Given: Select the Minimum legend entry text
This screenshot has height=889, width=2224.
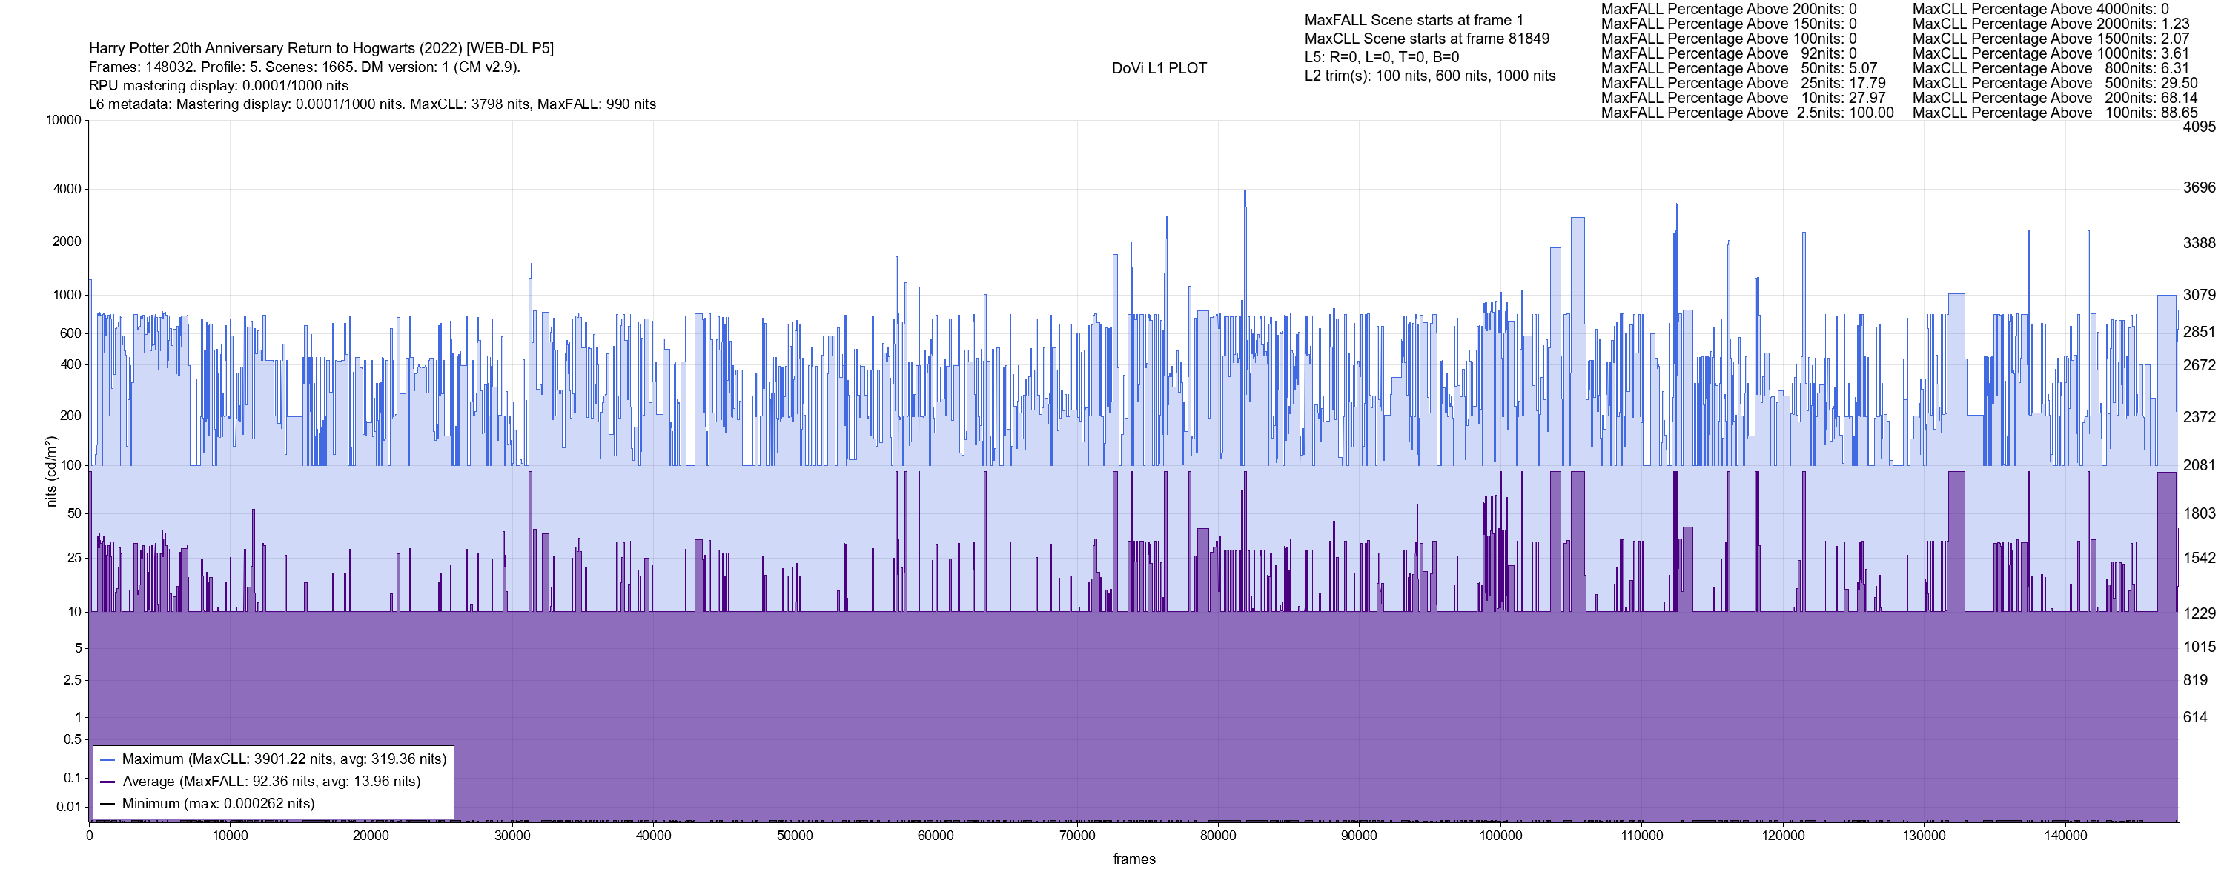Looking at the screenshot, I should [x=219, y=804].
